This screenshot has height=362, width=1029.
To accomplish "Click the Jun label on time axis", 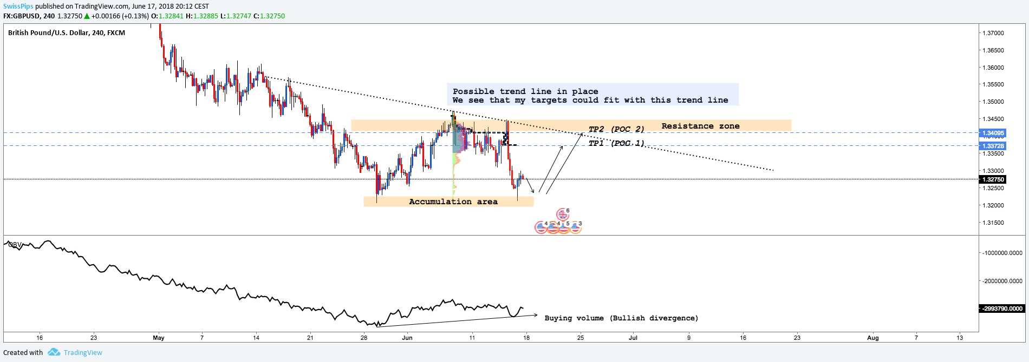I will [x=407, y=338].
